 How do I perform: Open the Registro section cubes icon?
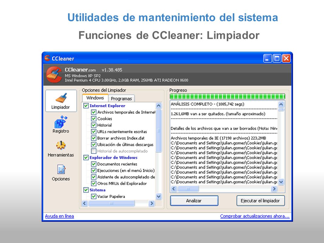pos(61,122)
